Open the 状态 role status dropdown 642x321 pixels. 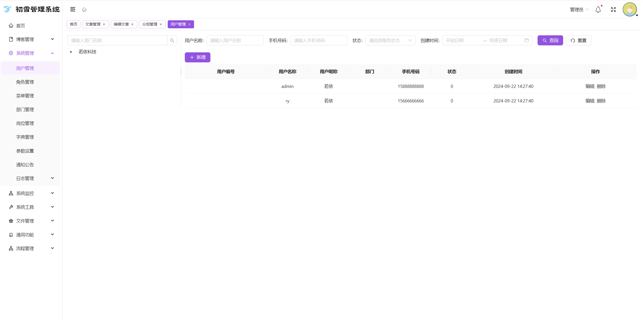click(390, 40)
